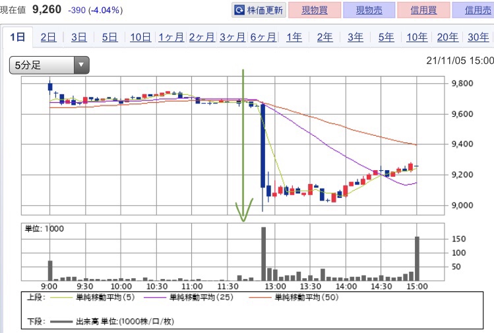Click the 出来高 volume legend entry
The width and height of the screenshot is (494, 333).
pyautogui.click(x=112, y=322)
